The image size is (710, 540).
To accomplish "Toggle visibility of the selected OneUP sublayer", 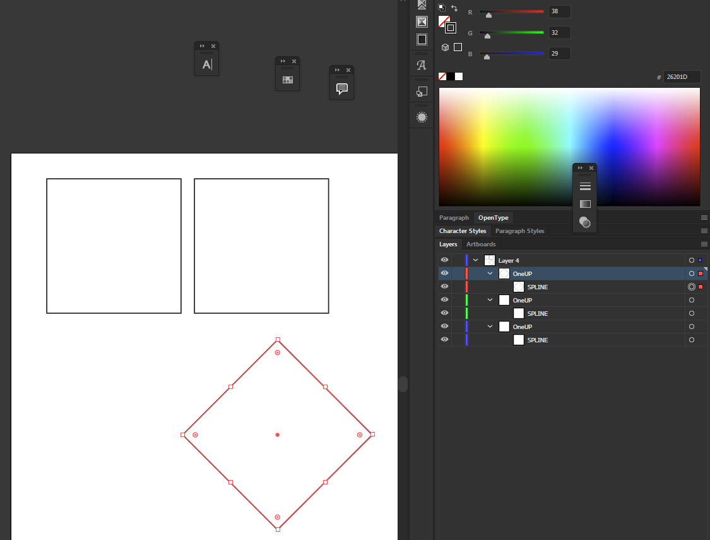I will (445, 273).
